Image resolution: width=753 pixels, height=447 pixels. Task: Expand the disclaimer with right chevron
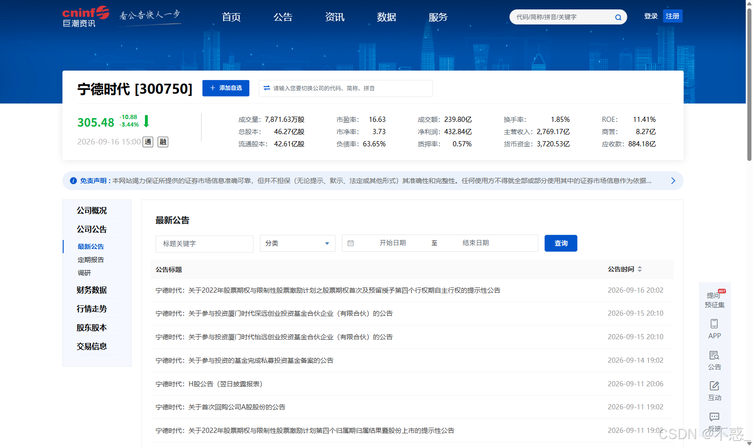[x=673, y=181]
